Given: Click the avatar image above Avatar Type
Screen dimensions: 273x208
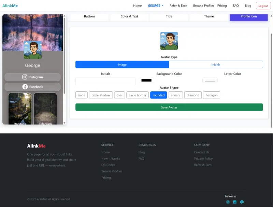Looking at the screenshot, I should (169, 40).
